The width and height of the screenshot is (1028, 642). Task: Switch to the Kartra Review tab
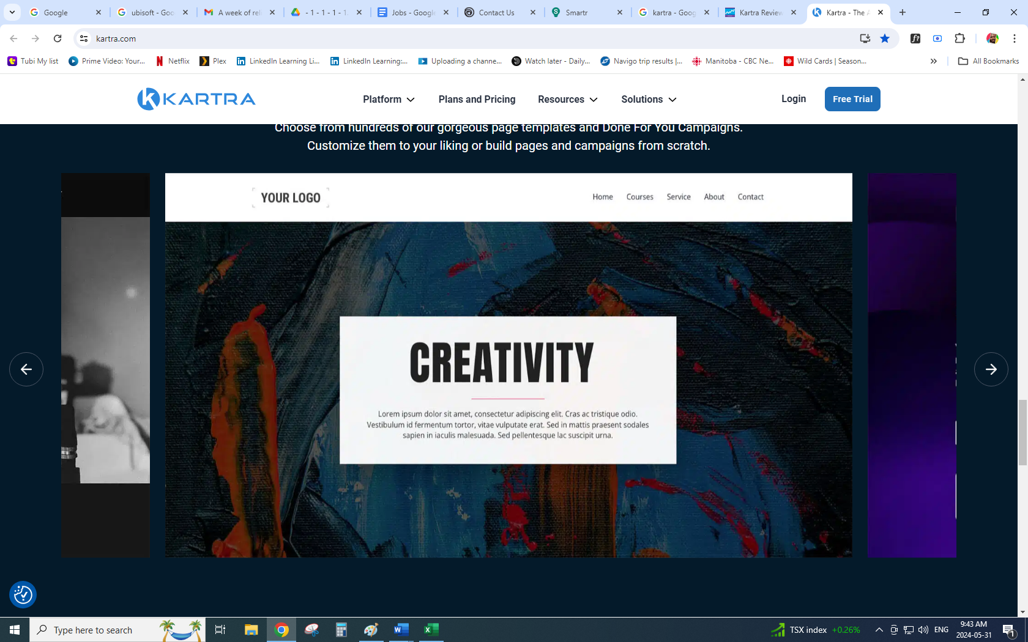[x=760, y=12]
